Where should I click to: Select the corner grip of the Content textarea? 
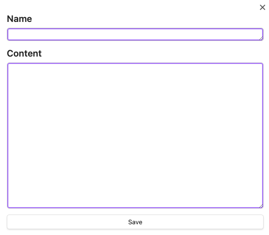click(x=261, y=206)
